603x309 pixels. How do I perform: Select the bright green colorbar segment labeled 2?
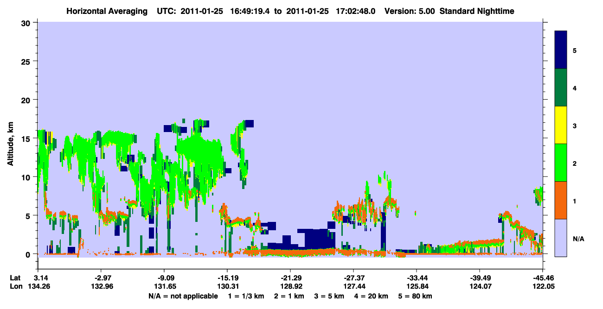point(561,163)
